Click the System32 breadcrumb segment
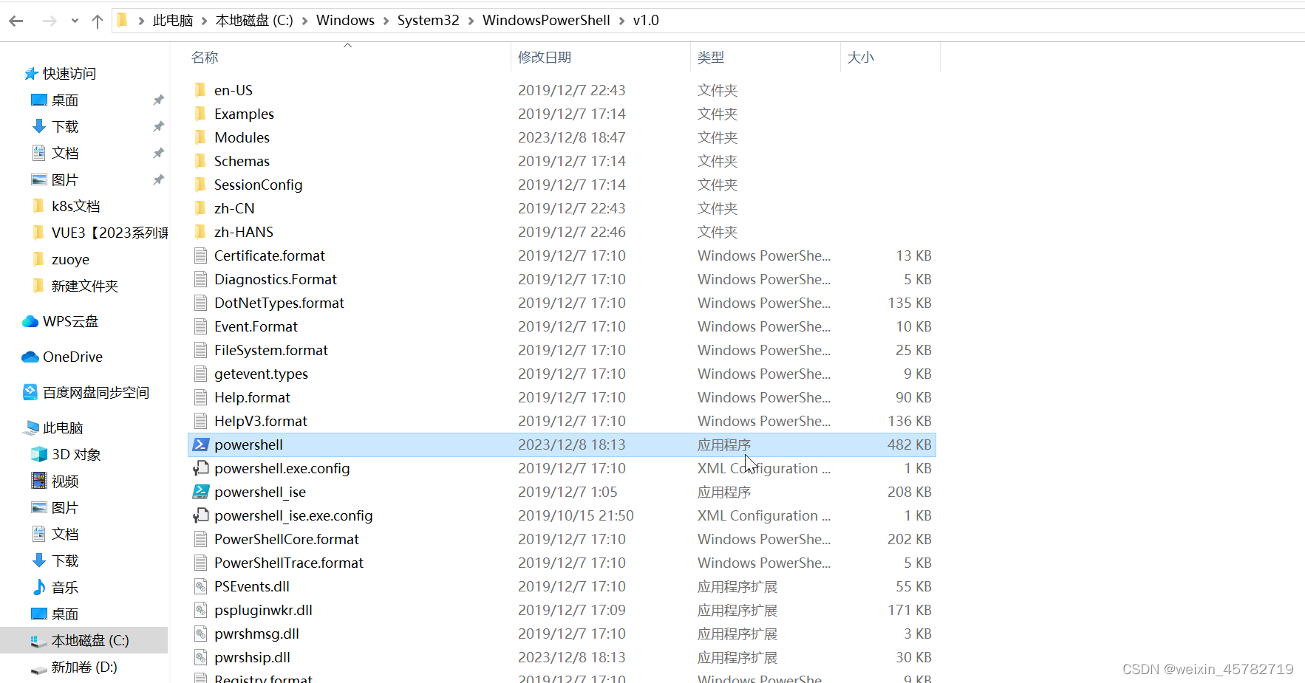The height and width of the screenshot is (683, 1305). click(x=428, y=21)
